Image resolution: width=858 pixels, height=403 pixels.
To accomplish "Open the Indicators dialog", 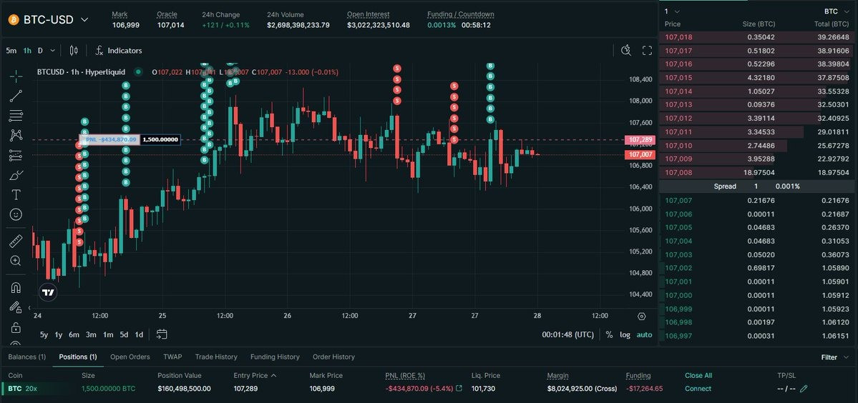I will click(x=118, y=51).
